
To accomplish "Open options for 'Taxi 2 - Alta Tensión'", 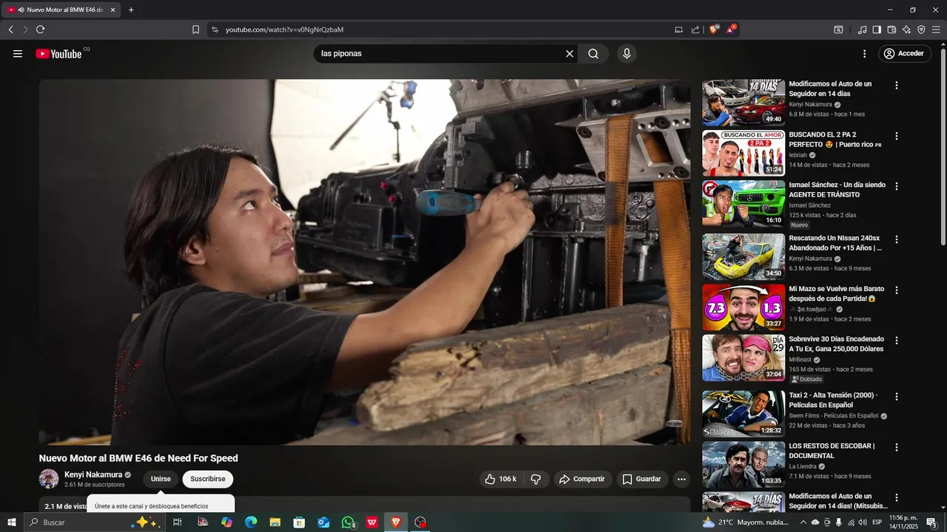I will 897,397.
